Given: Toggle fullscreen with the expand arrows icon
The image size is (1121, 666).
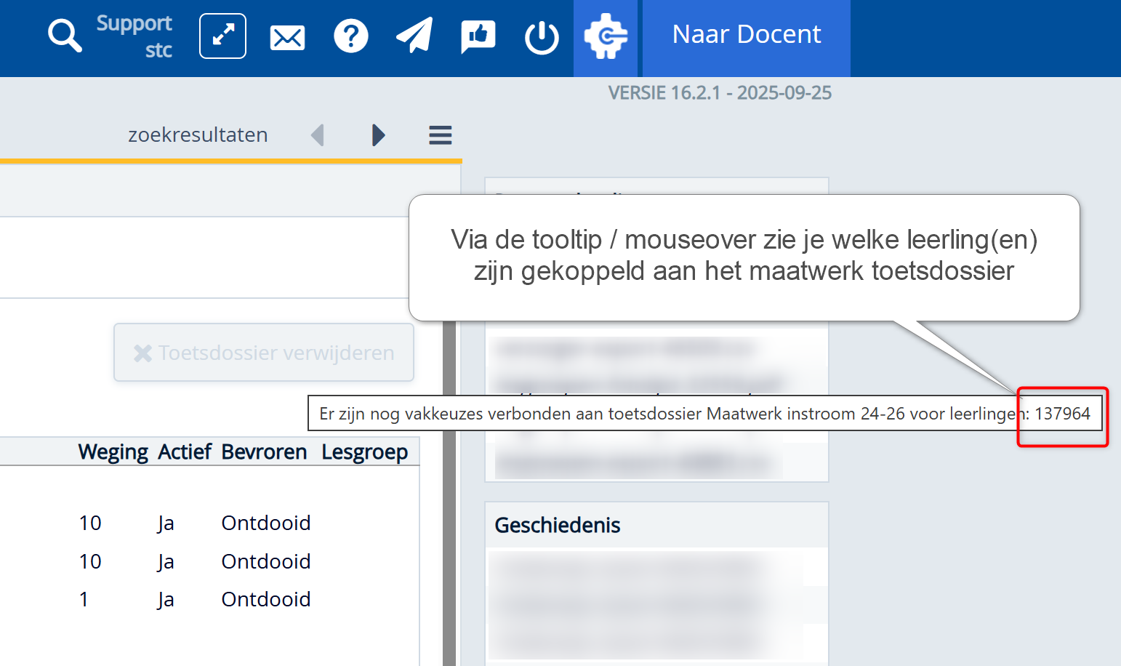Looking at the screenshot, I should [222, 36].
